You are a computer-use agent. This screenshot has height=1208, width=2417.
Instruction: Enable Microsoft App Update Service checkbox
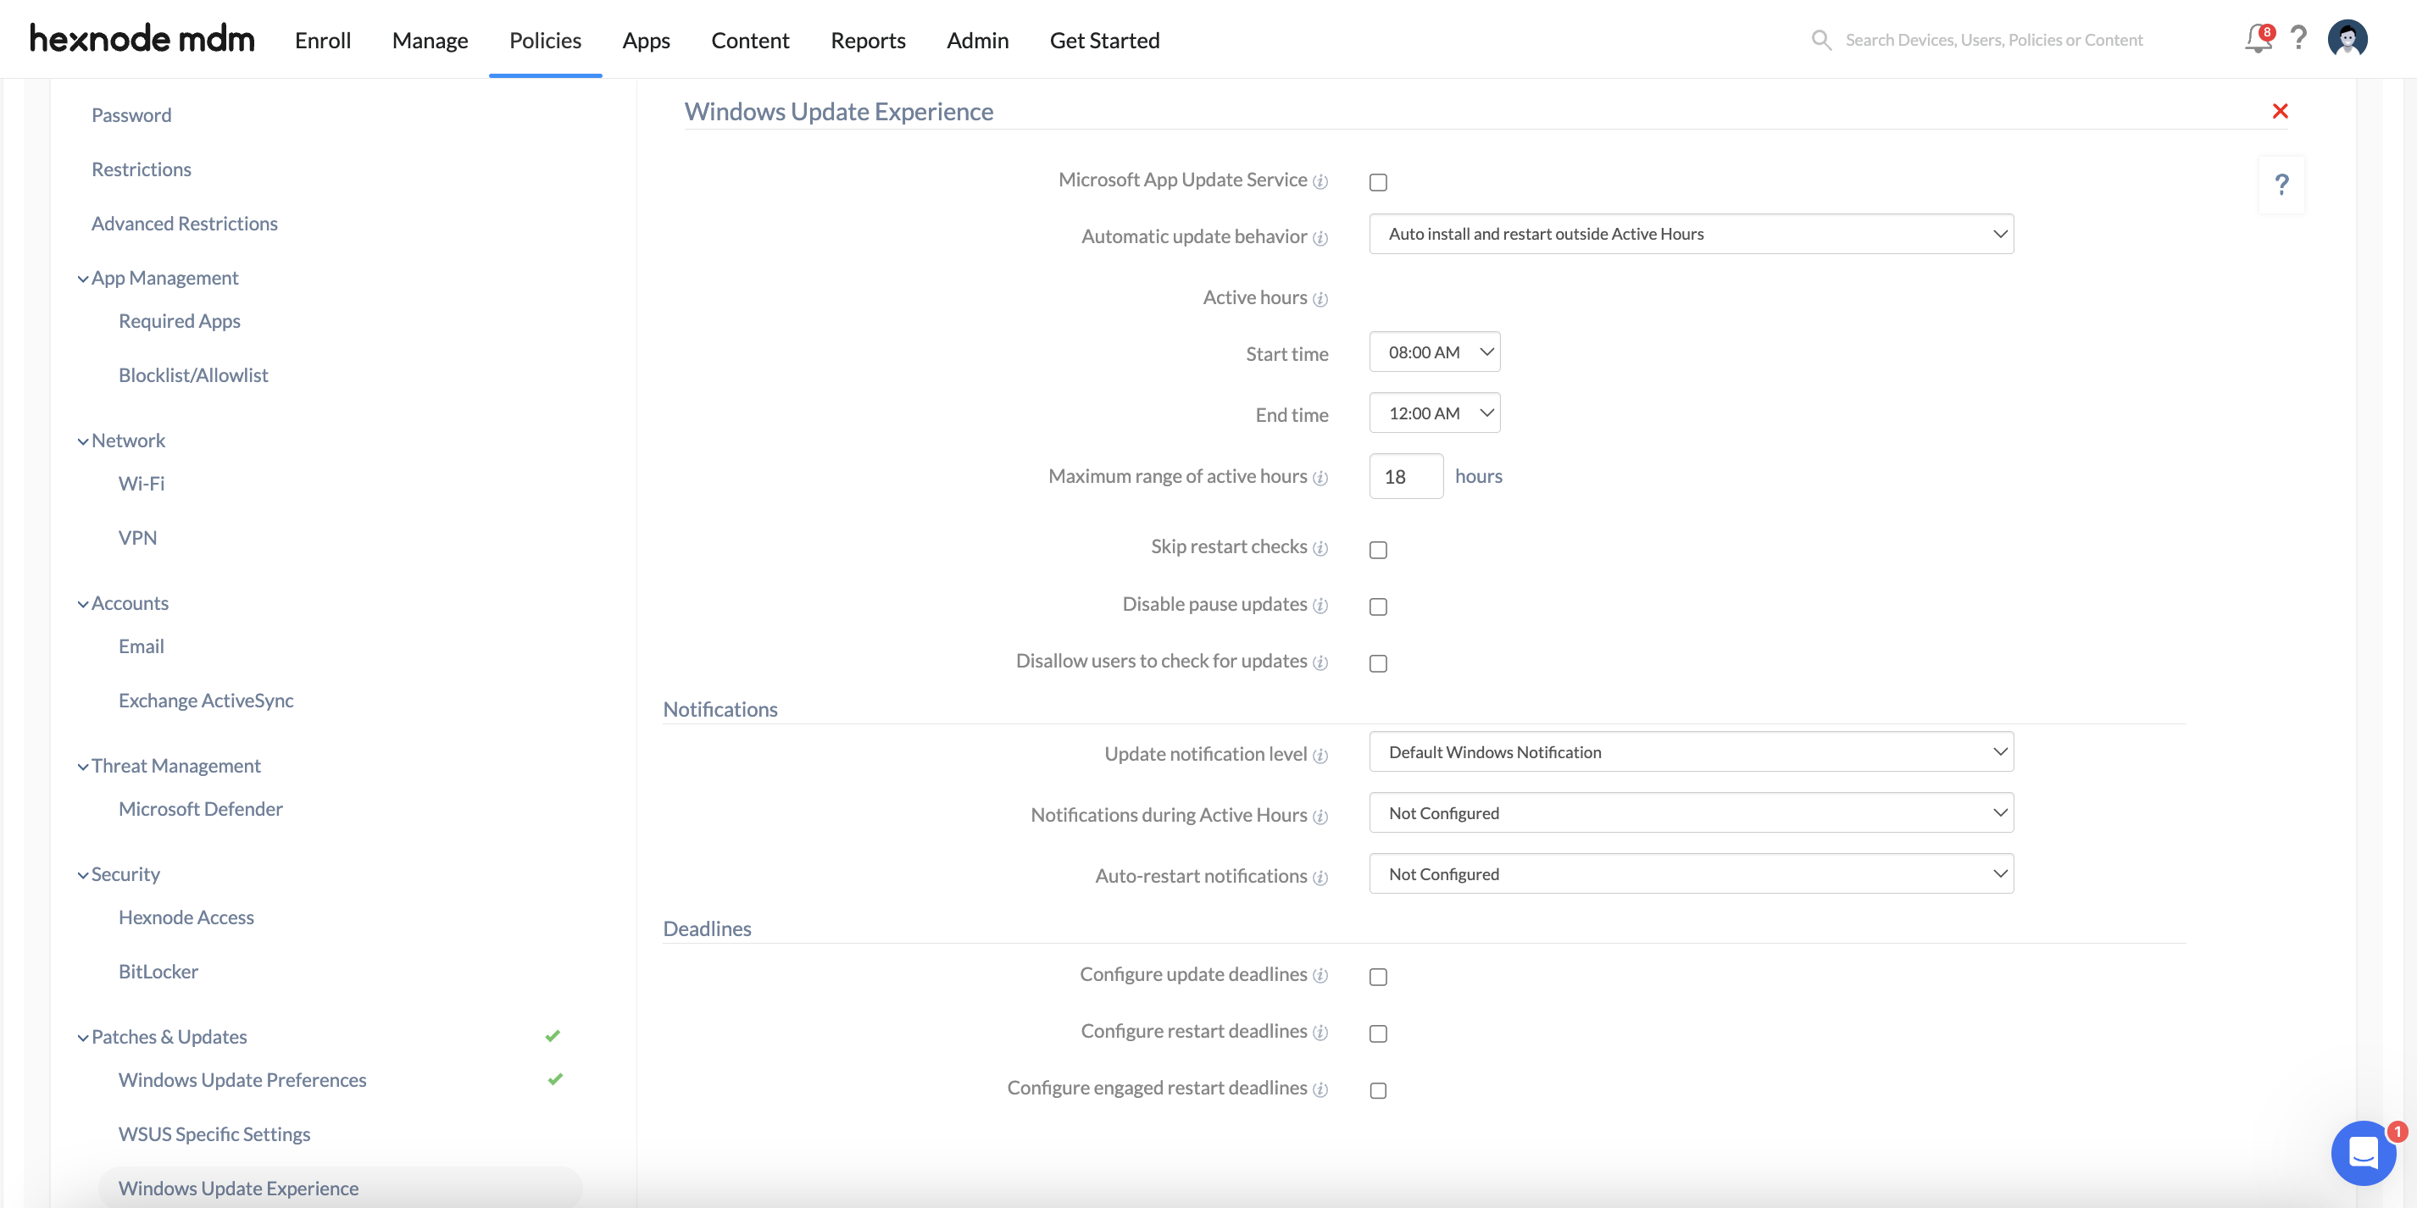pos(1377,182)
